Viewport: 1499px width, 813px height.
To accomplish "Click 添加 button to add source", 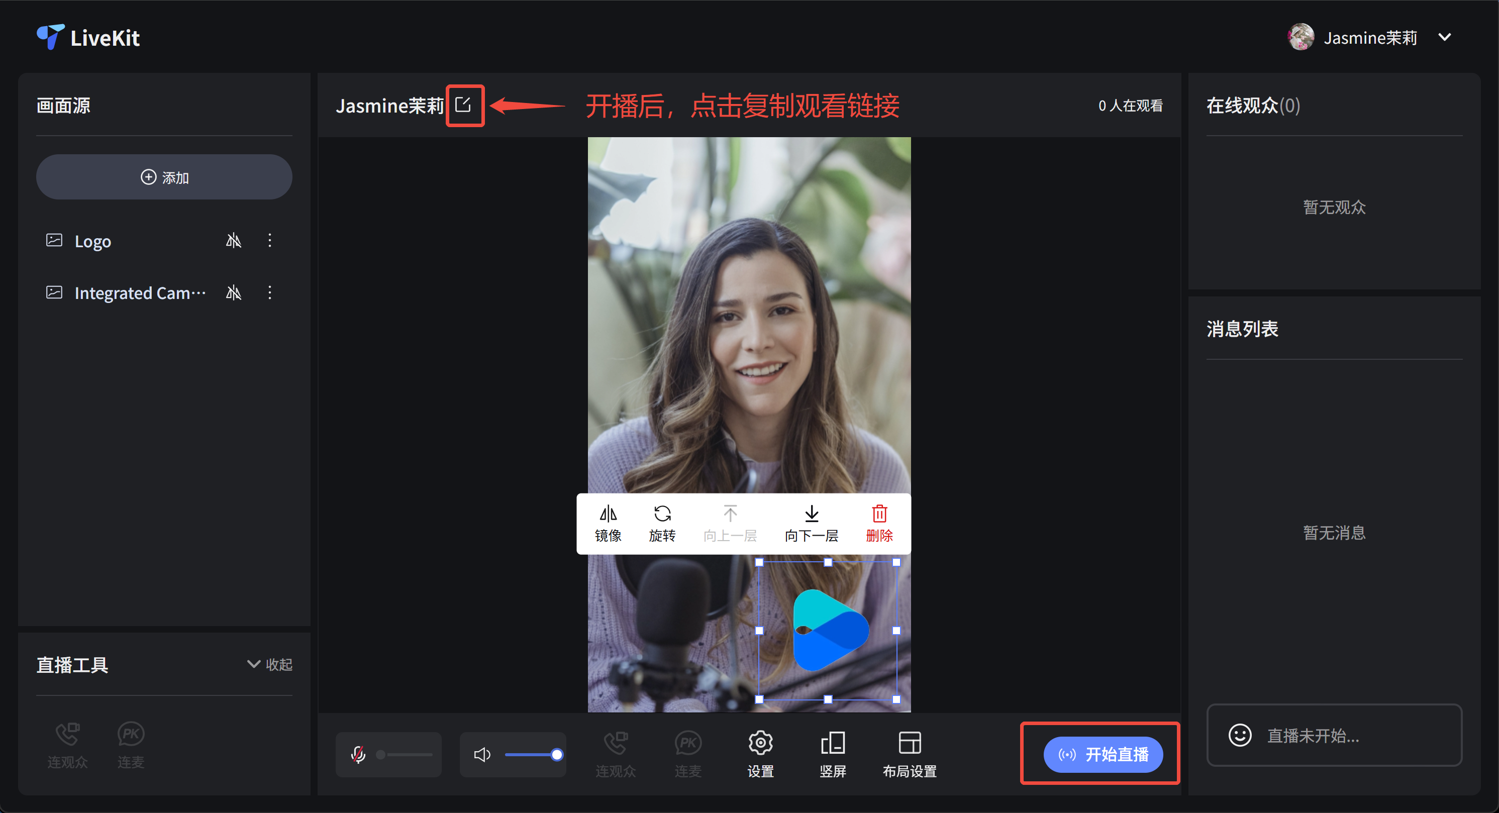I will pos(164,177).
